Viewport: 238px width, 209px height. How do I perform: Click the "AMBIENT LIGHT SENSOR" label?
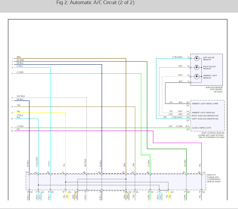click(210, 77)
